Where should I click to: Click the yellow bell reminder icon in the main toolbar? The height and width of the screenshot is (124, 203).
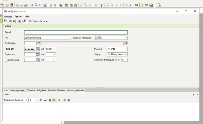(x=55, y=5)
